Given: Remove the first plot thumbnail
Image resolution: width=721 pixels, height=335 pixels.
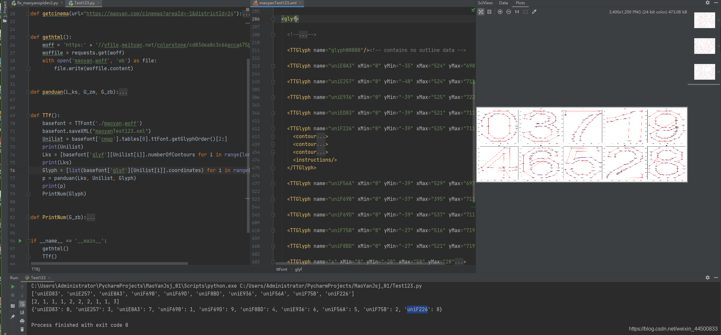Looking at the screenshot, I should point(718,20).
